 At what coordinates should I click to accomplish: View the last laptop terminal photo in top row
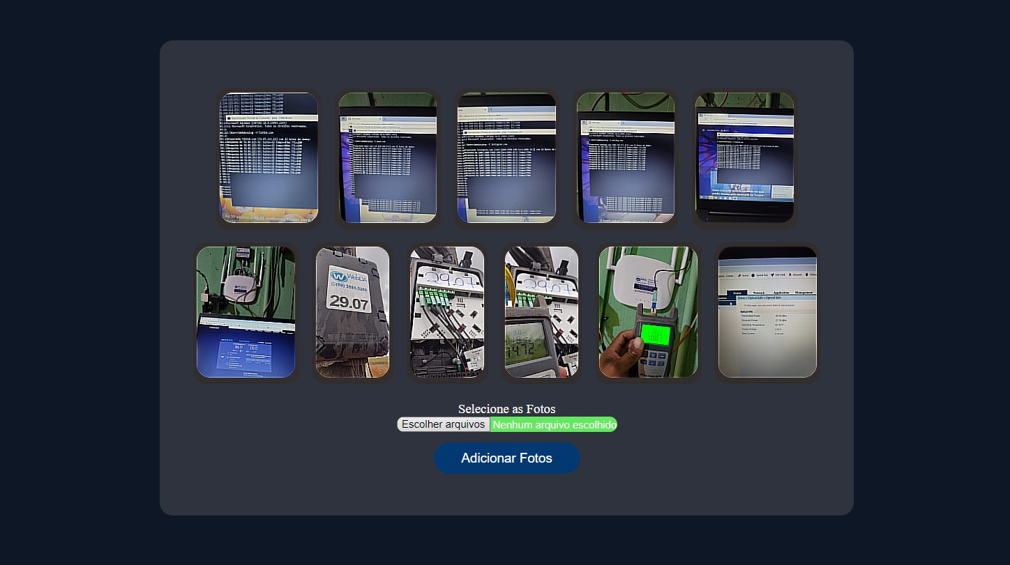pos(744,157)
